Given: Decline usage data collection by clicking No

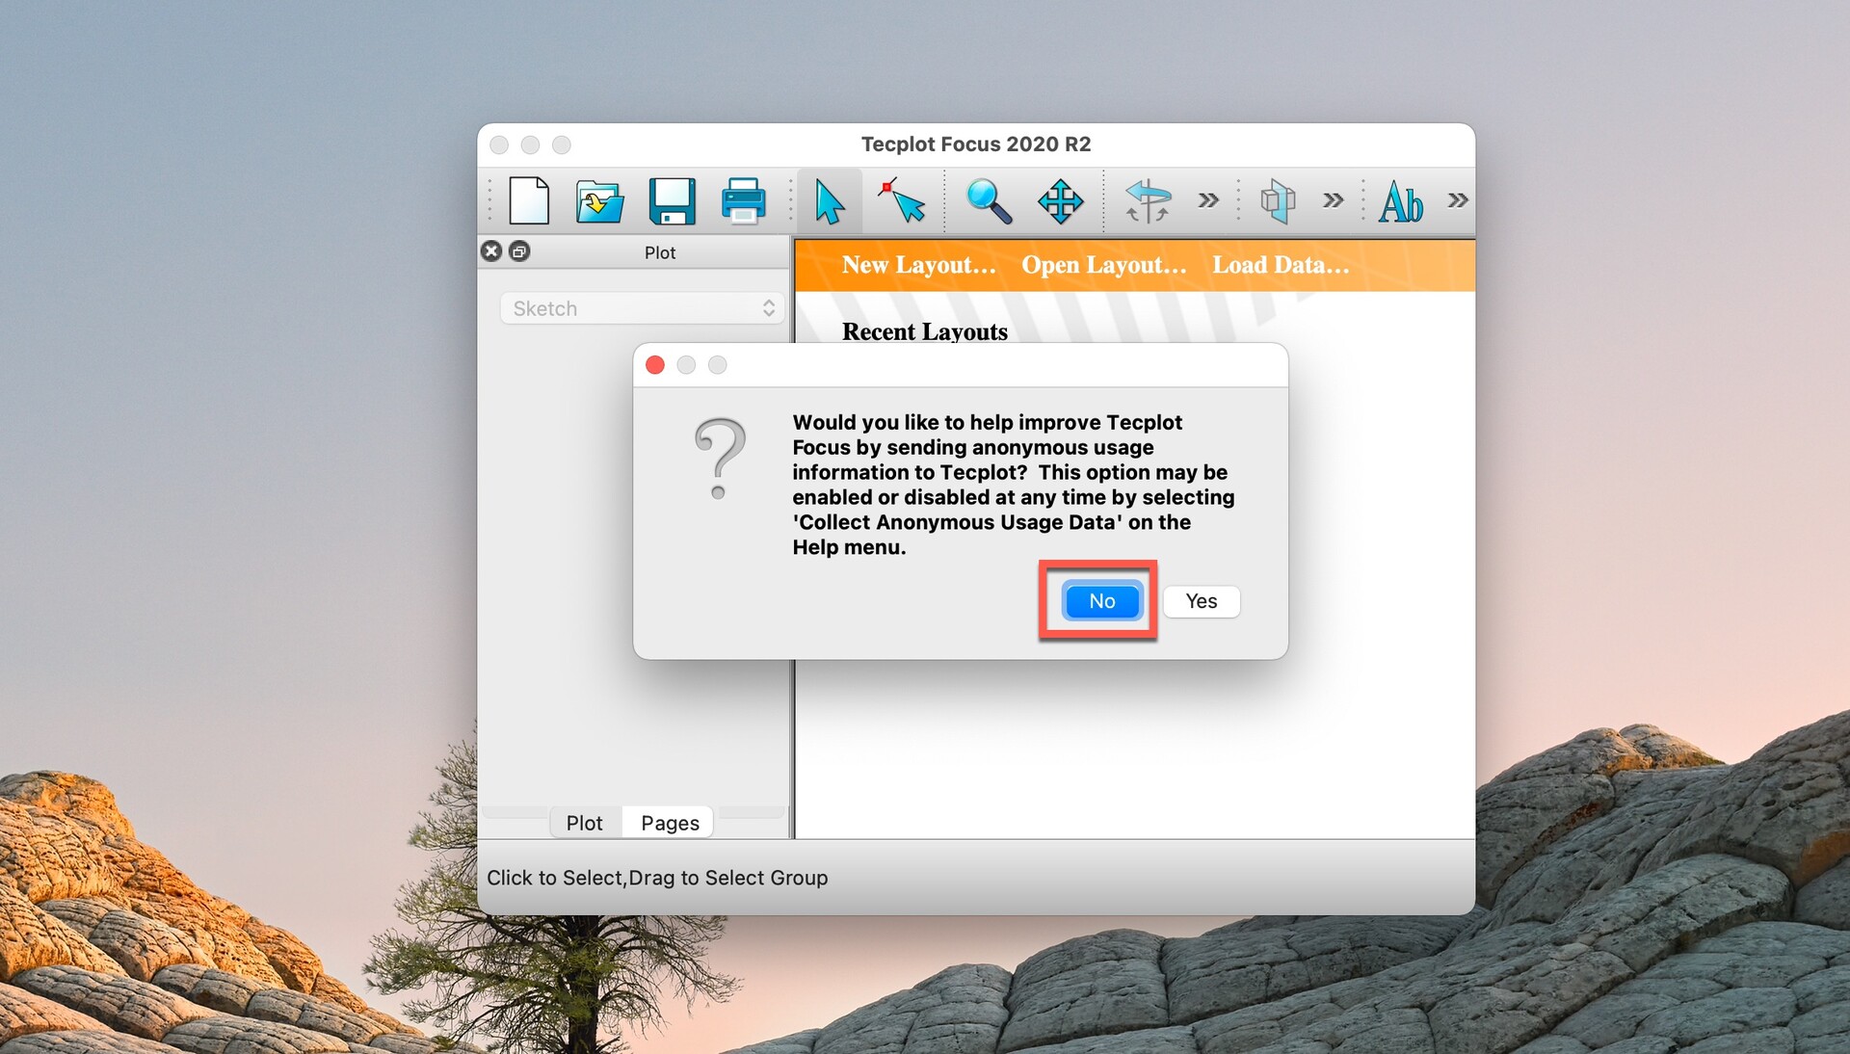Looking at the screenshot, I should point(1100,600).
